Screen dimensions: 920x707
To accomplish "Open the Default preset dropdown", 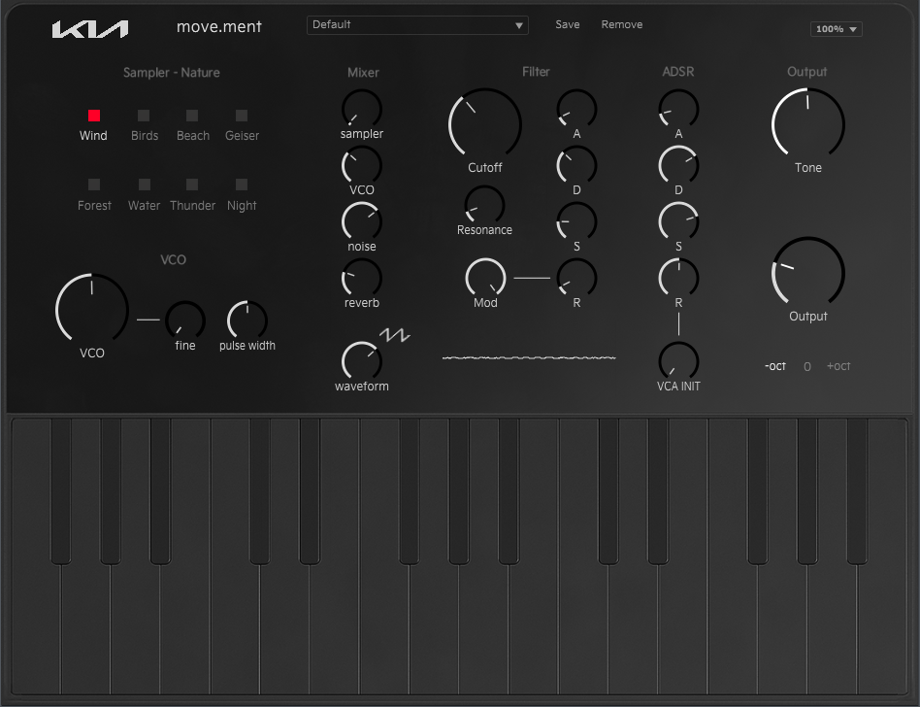I will point(417,24).
